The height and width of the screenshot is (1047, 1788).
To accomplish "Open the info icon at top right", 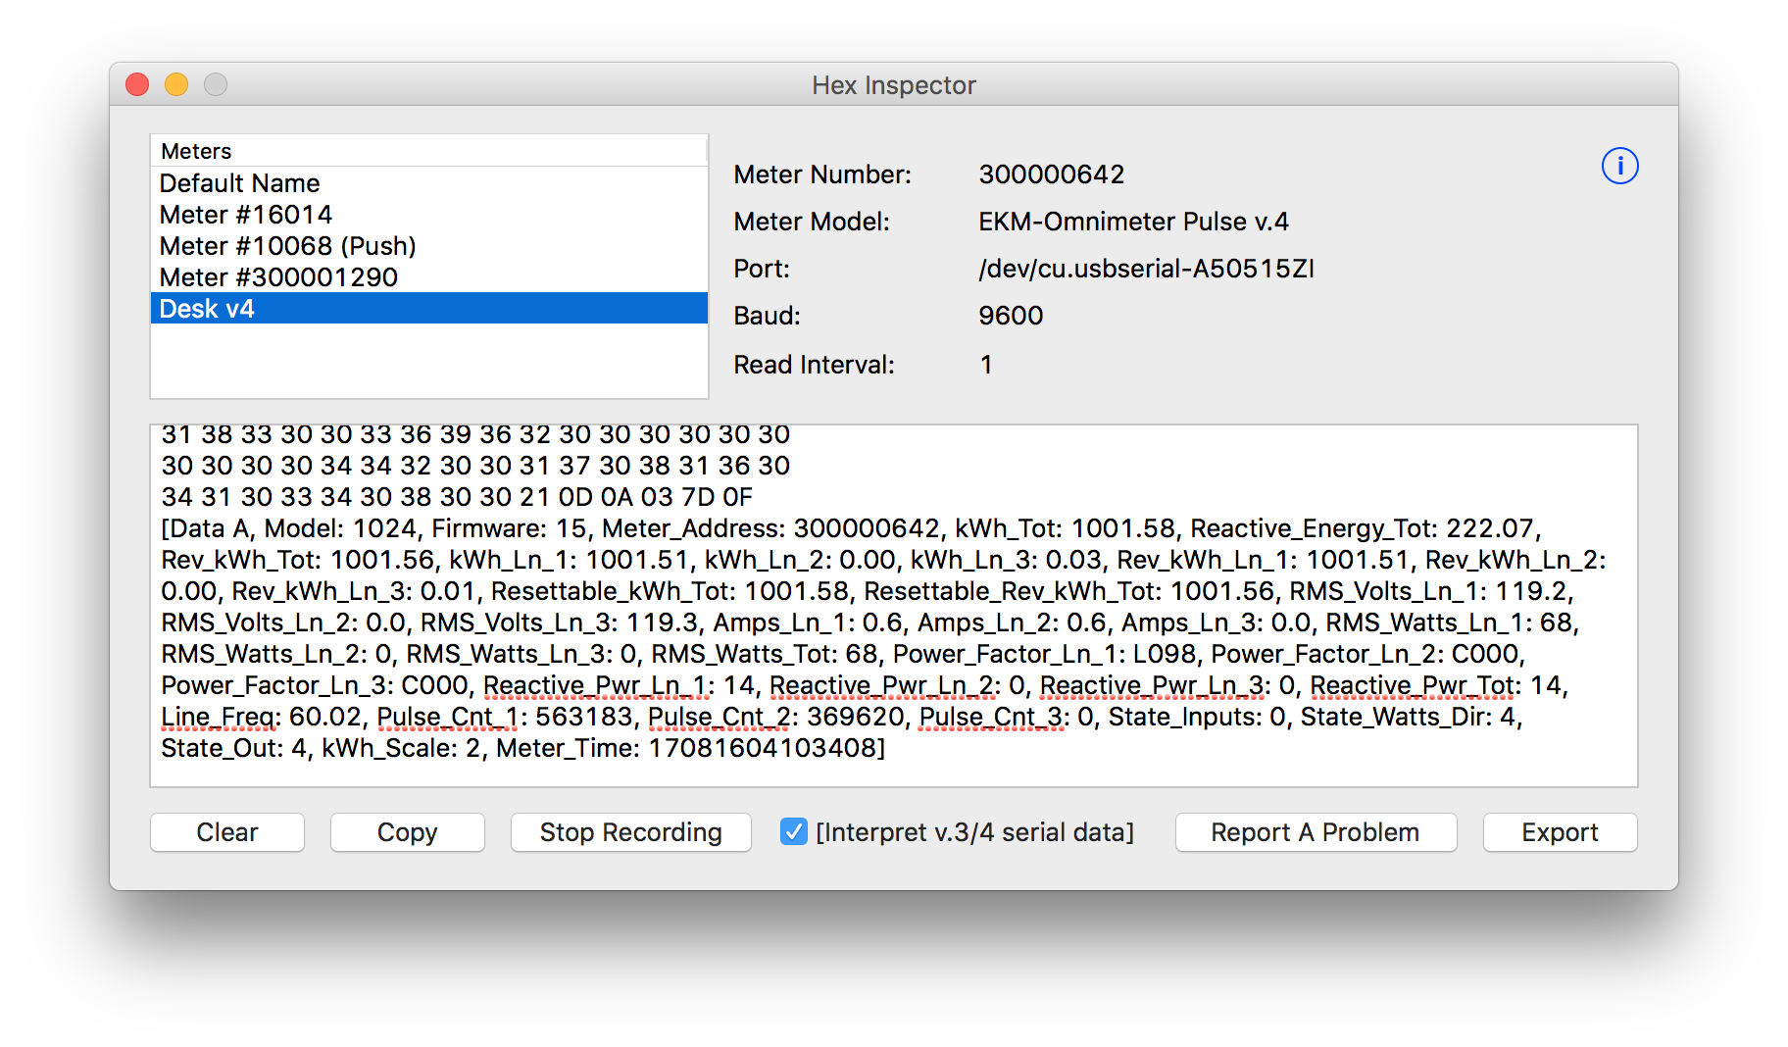I will [x=1619, y=166].
